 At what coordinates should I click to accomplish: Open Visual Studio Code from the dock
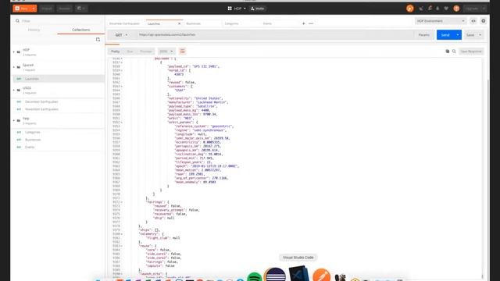[x=298, y=274]
